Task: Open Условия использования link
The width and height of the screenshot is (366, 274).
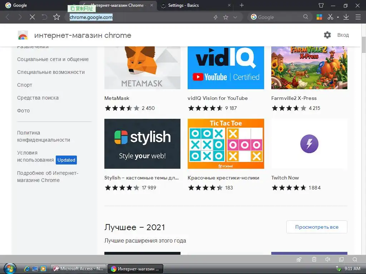Action: (35, 156)
